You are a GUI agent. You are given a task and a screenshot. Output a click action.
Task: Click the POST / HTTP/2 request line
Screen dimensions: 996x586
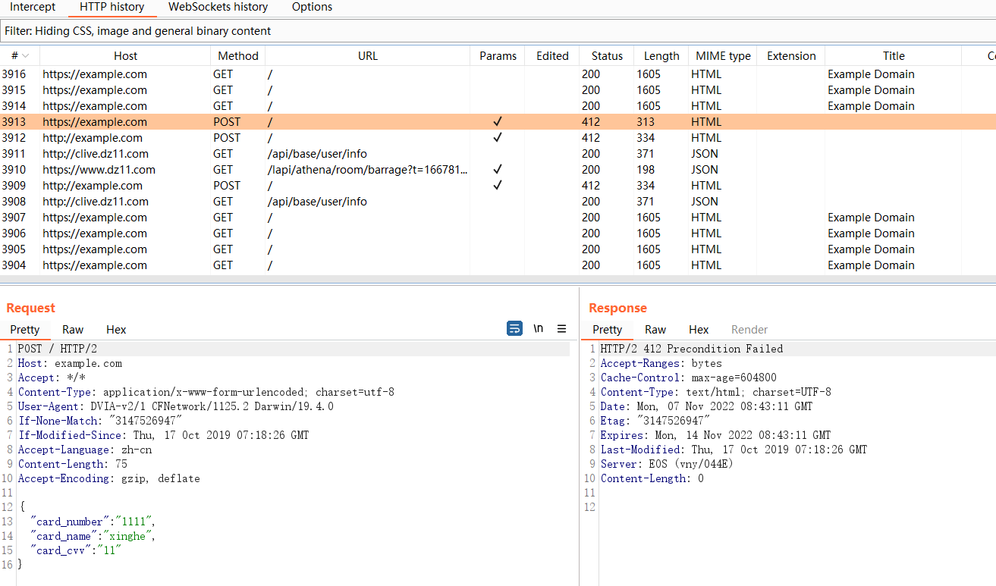click(58, 349)
